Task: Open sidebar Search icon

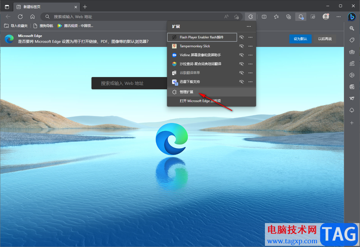Action: (x=352, y=28)
